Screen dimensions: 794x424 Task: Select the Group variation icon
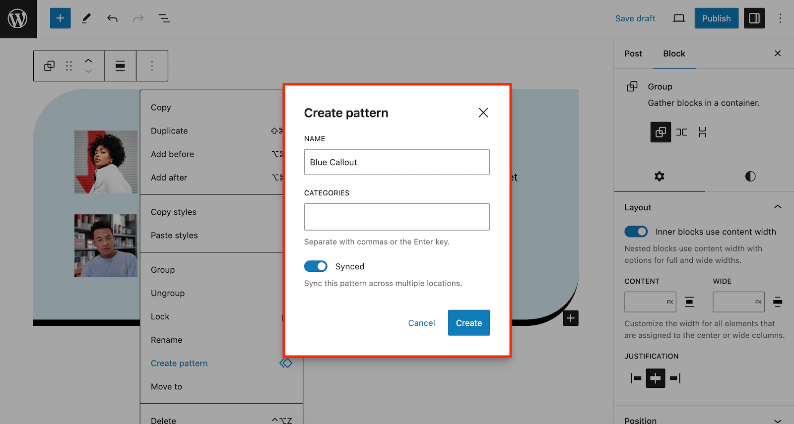click(661, 132)
